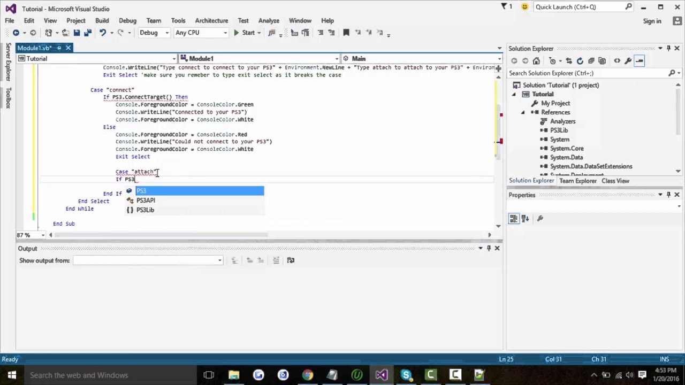This screenshot has height=385, width=685.
Task: Click Show All Files icon in Solution Explorer
Action: click(x=603, y=61)
